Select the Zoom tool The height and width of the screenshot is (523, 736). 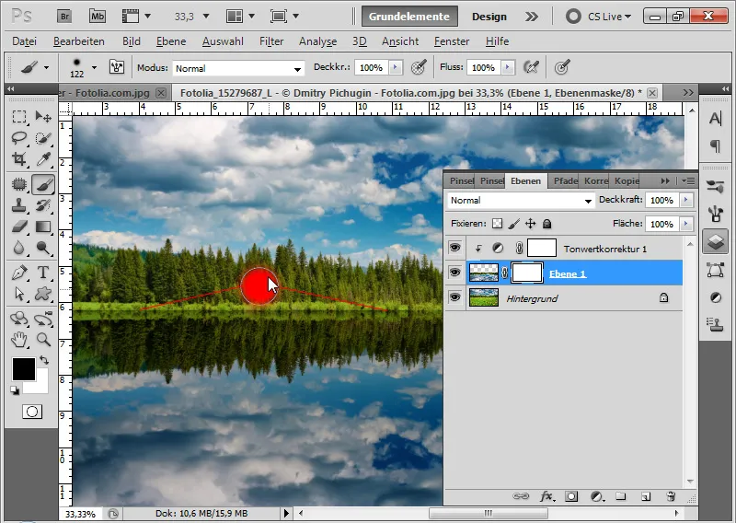[x=43, y=339]
